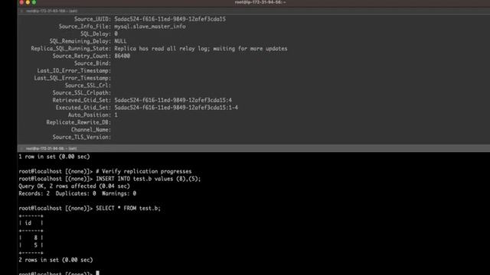The width and height of the screenshot is (490, 275).
Task: Click the Replicate_Rewrite_DB label
Action: pos(78,122)
